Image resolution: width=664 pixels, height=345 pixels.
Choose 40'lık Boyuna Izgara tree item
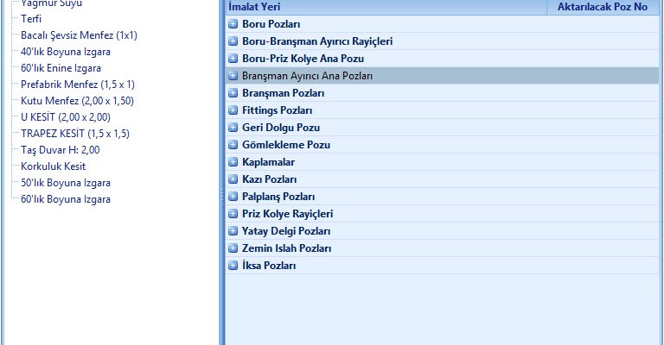pos(66,52)
